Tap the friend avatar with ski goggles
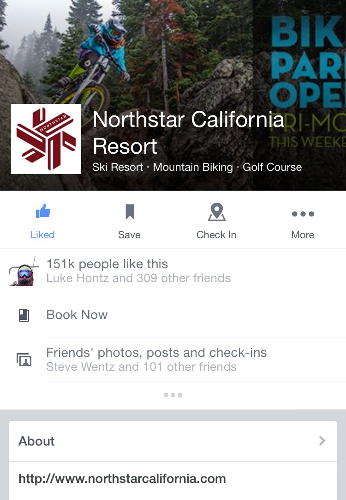The image size is (346, 500). coord(24,271)
